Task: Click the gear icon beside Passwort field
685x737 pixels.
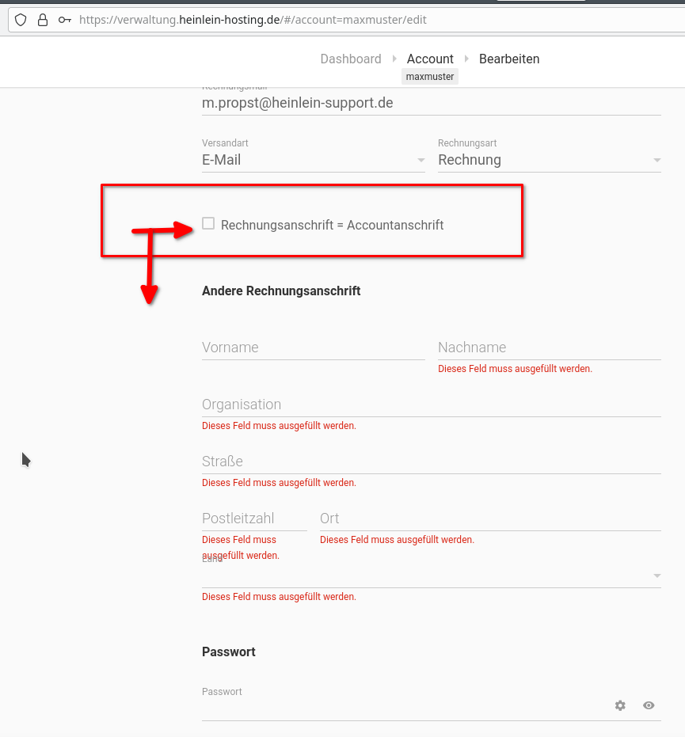Action: [620, 705]
